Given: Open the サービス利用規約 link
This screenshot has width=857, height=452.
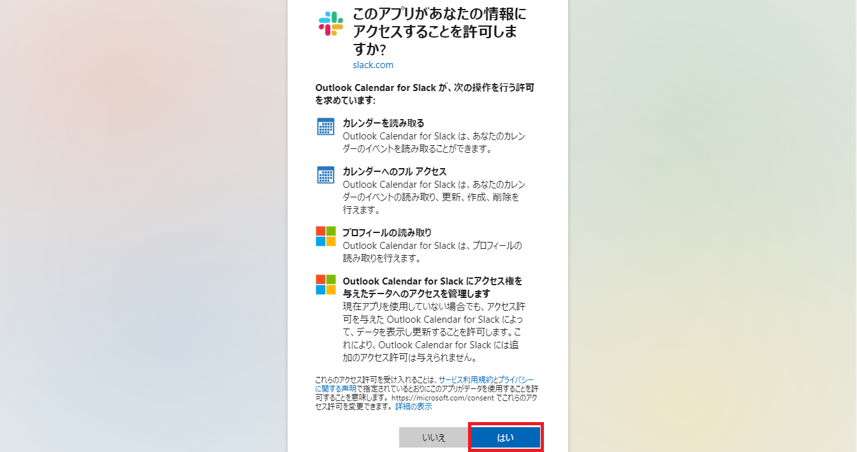Looking at the screenshot, I should point(465,379).
